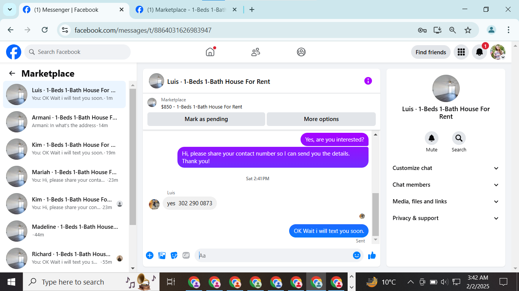The width and height of the screenshot is (519, 291).
Task: Open the account profile picture menu
Action: [x=498, y=52]
